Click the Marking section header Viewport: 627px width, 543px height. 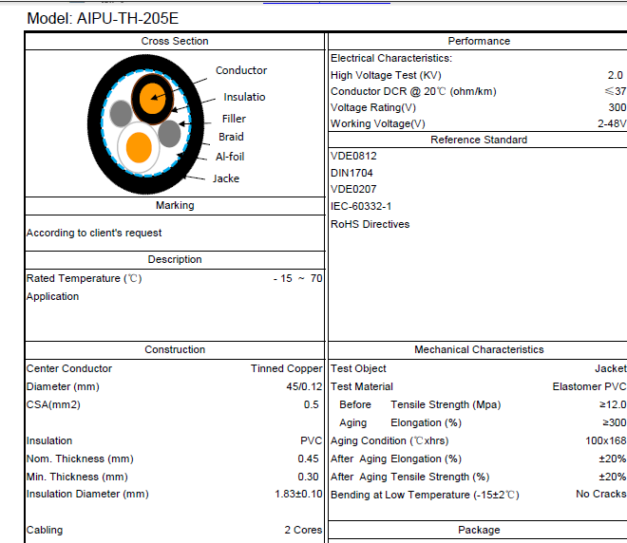175,205
